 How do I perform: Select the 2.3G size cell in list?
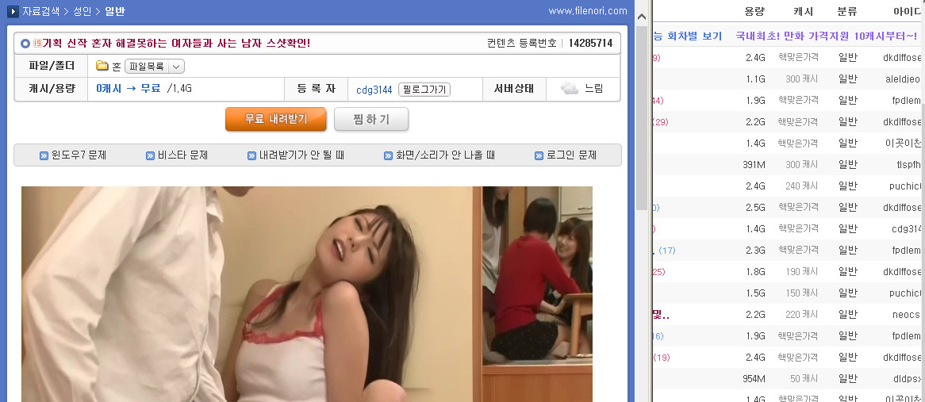click(x=756, y=250)
